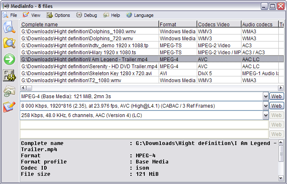The image size is (287, 184).
Task: Click file list horizontal scrollbar right arrow
Action: [x=281, y=88]
